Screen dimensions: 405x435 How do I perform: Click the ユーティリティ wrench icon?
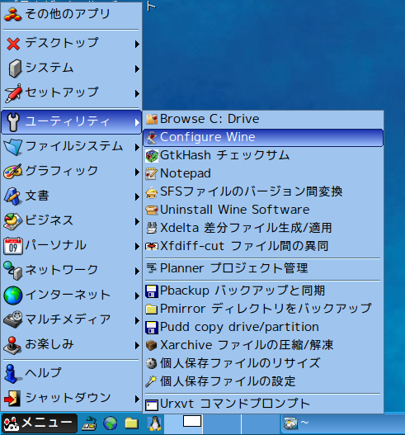(x=13, y=122)
